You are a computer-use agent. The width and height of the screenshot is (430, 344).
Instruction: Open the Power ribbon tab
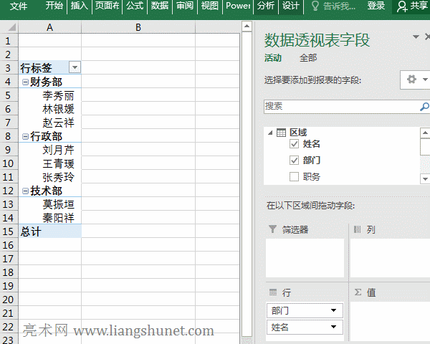(238, 6)
